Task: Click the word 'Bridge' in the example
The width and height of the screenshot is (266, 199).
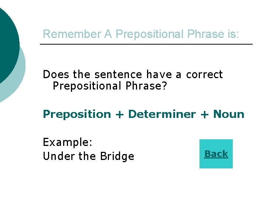Action: click(x=117, y=156)
